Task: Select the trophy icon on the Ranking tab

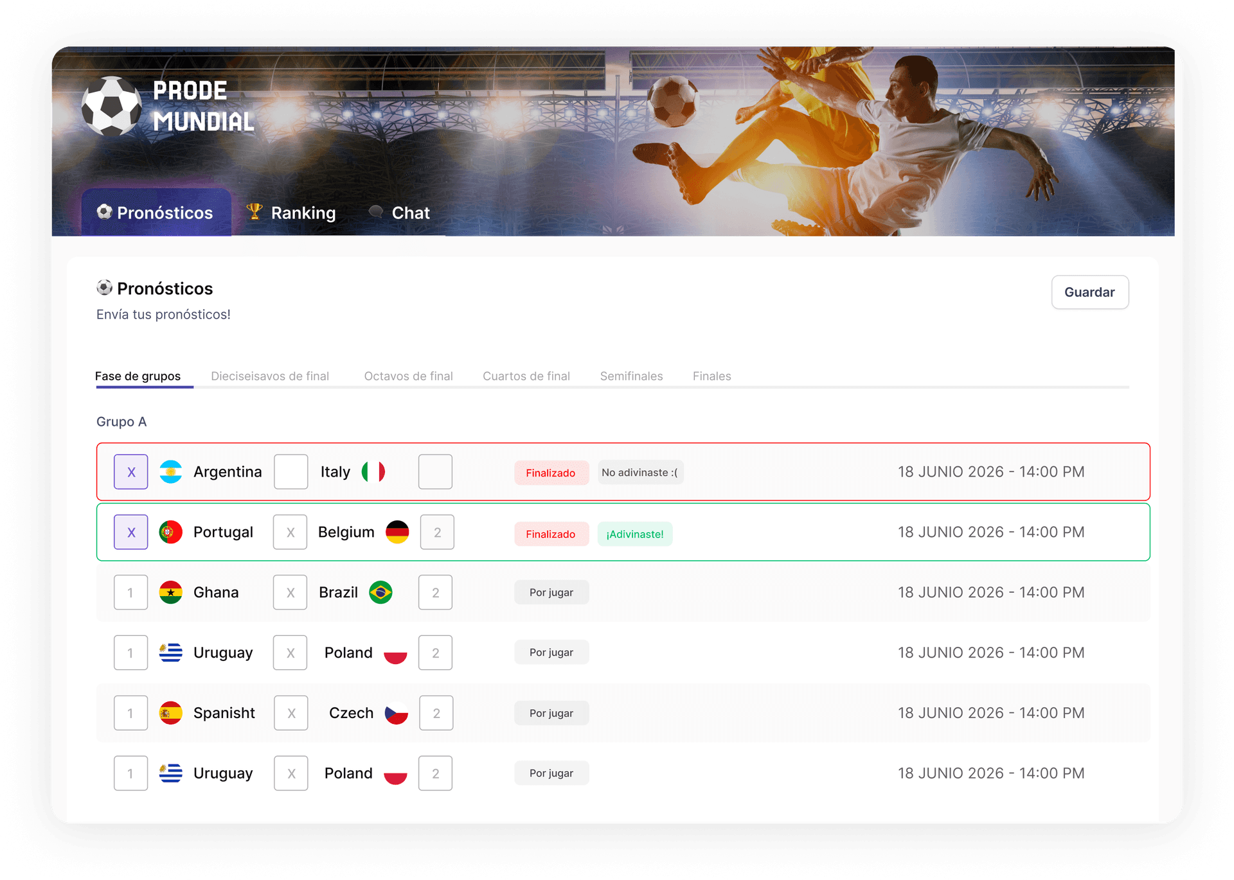Action: [x=255, y=212]
